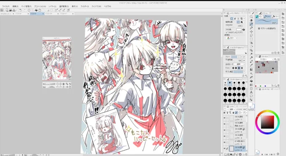Click the Redo arrow in toolbar

(x=24, y=10)
